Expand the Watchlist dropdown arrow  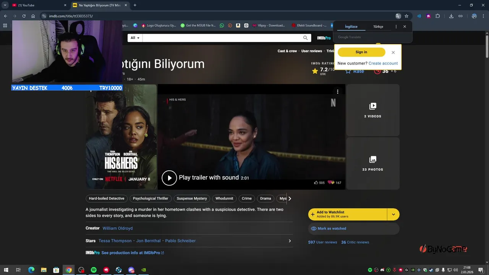[x=393, y=214]
